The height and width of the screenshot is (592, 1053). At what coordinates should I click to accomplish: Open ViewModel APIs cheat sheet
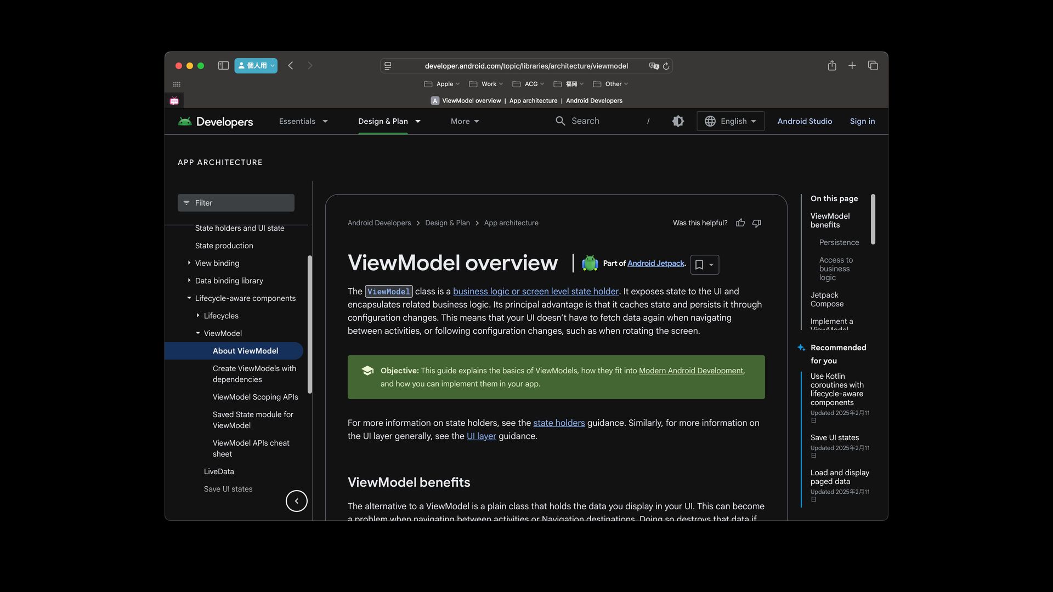point(251,448)
